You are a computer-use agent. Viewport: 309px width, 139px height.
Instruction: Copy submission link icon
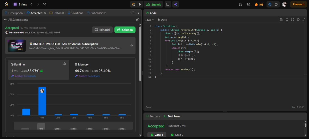click(x=138, y=20)
